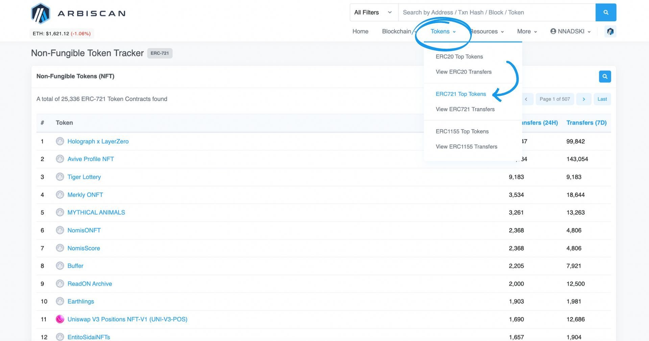Click the Merkly ONFT token icon

point(60,195)
